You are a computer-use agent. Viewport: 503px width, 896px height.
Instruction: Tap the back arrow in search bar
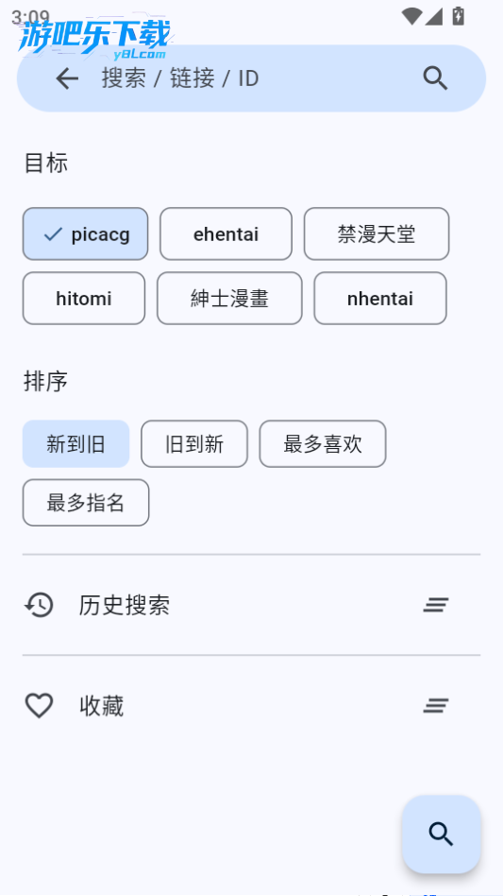67,78
